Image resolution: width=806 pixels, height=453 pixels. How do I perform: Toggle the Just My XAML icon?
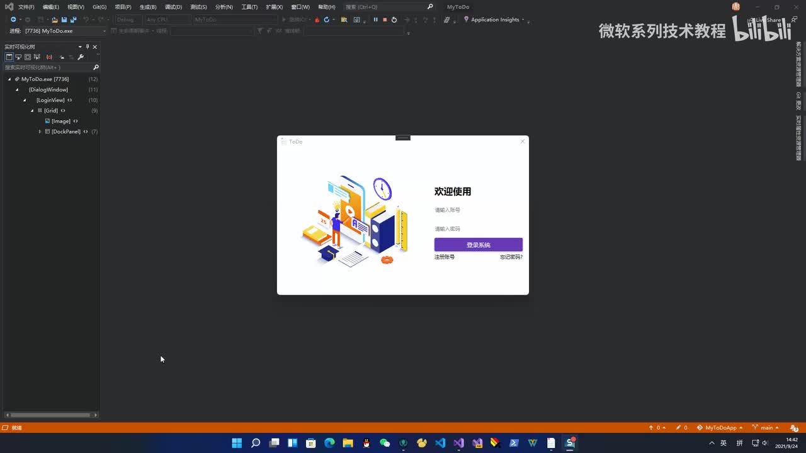[x=62, y=57]
